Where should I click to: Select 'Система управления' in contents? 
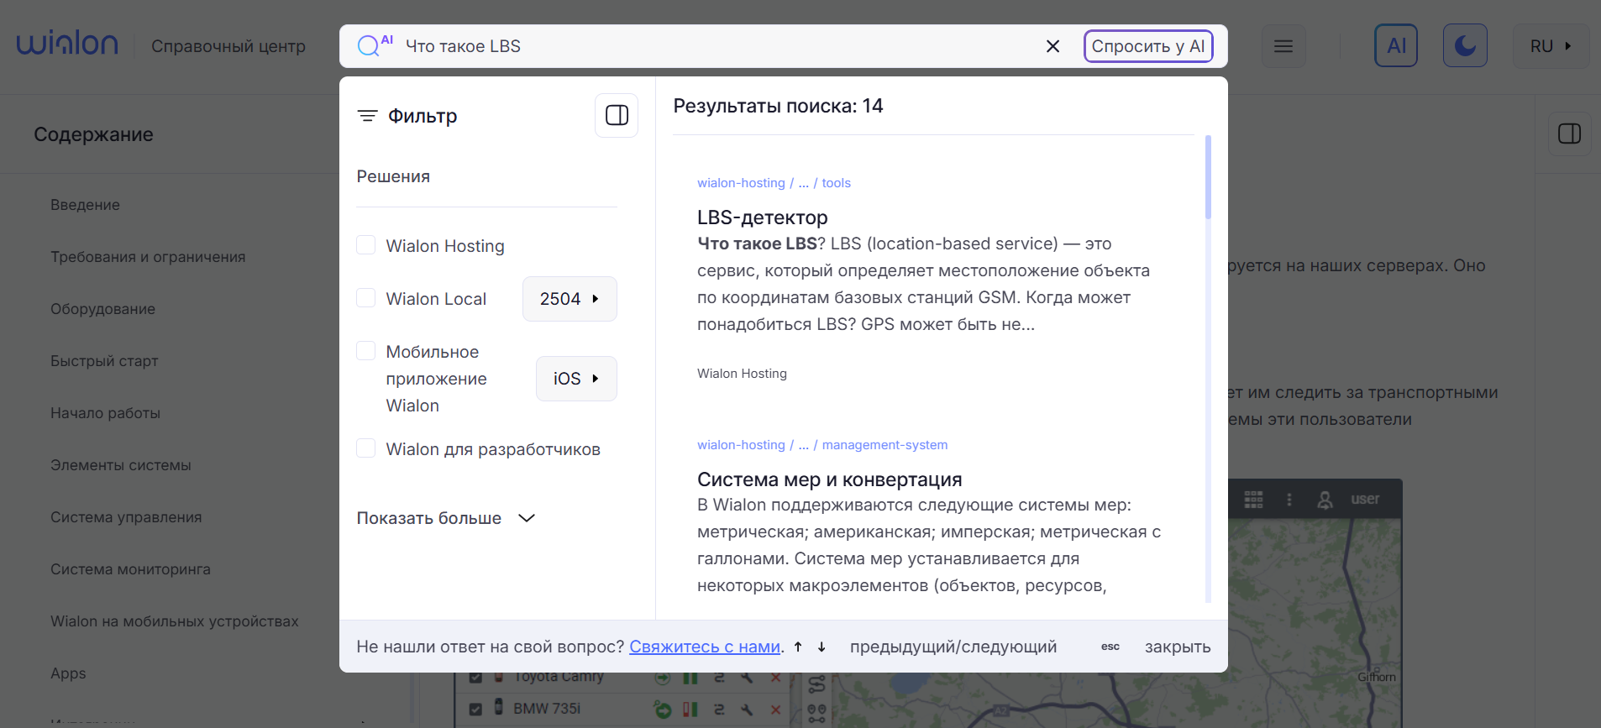tap(126, 517)
